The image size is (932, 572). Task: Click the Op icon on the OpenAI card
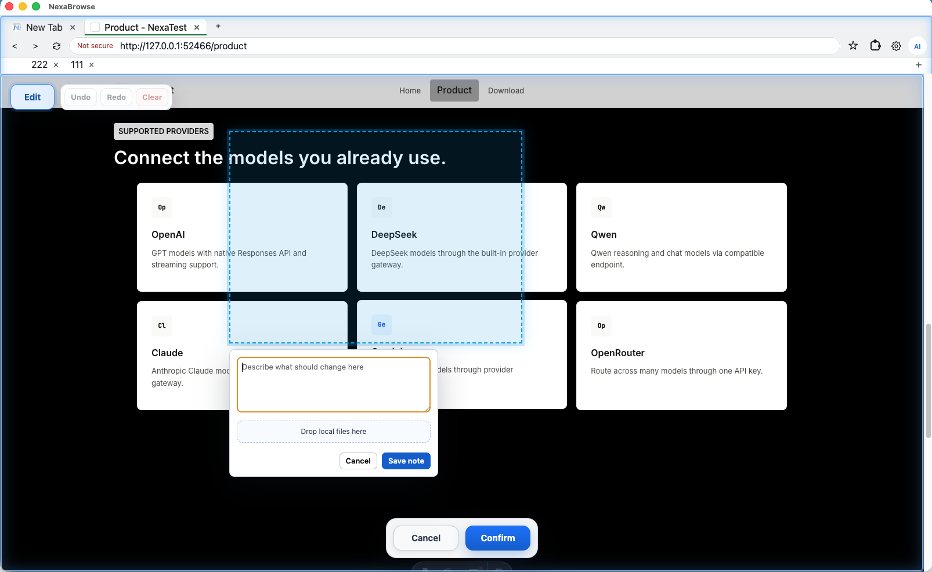[x=162, y=208]
